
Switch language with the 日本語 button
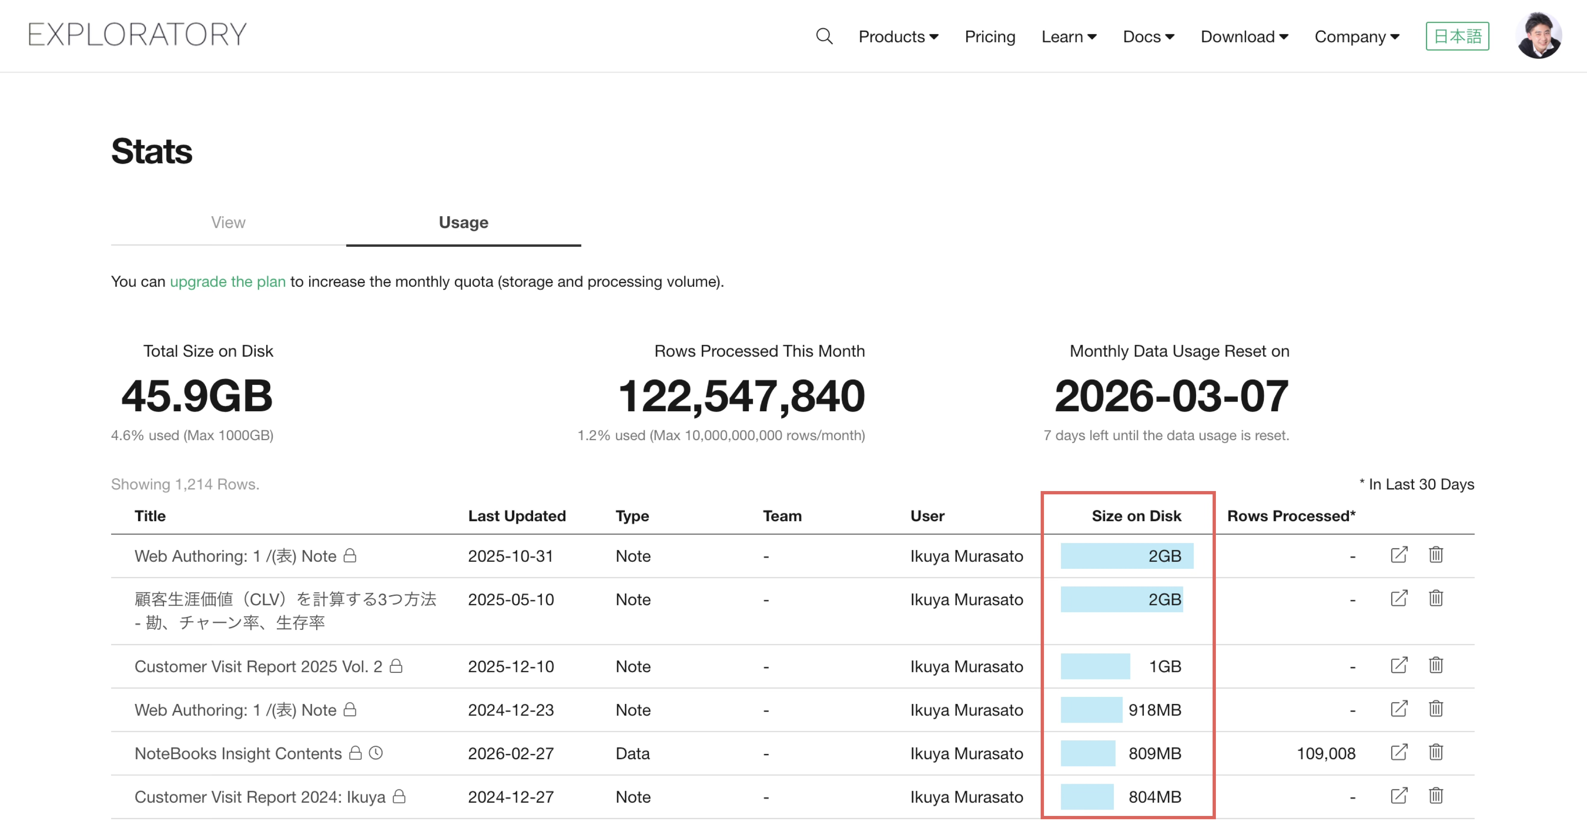pyautogui.click(x=1457, y=36)
